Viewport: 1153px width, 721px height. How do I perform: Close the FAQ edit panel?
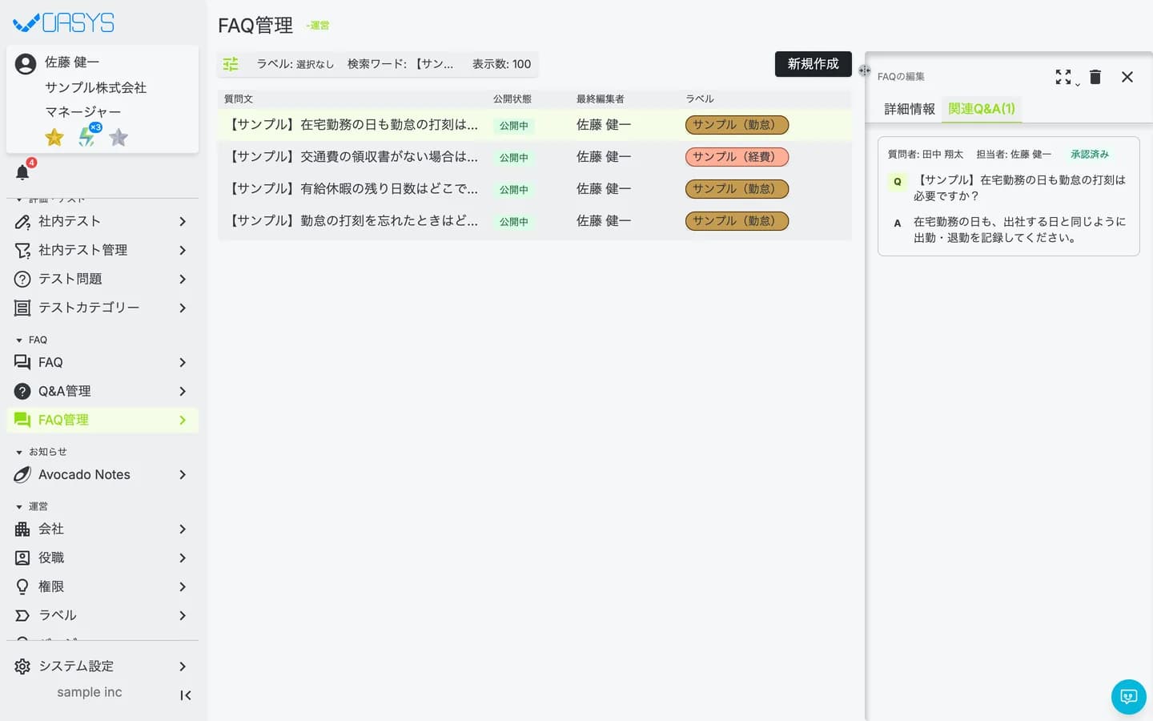1127,77
